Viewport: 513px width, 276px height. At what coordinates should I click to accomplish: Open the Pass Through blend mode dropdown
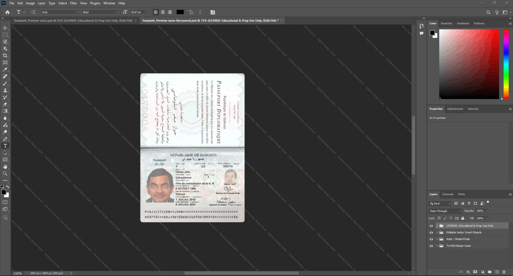click(445, 211)
